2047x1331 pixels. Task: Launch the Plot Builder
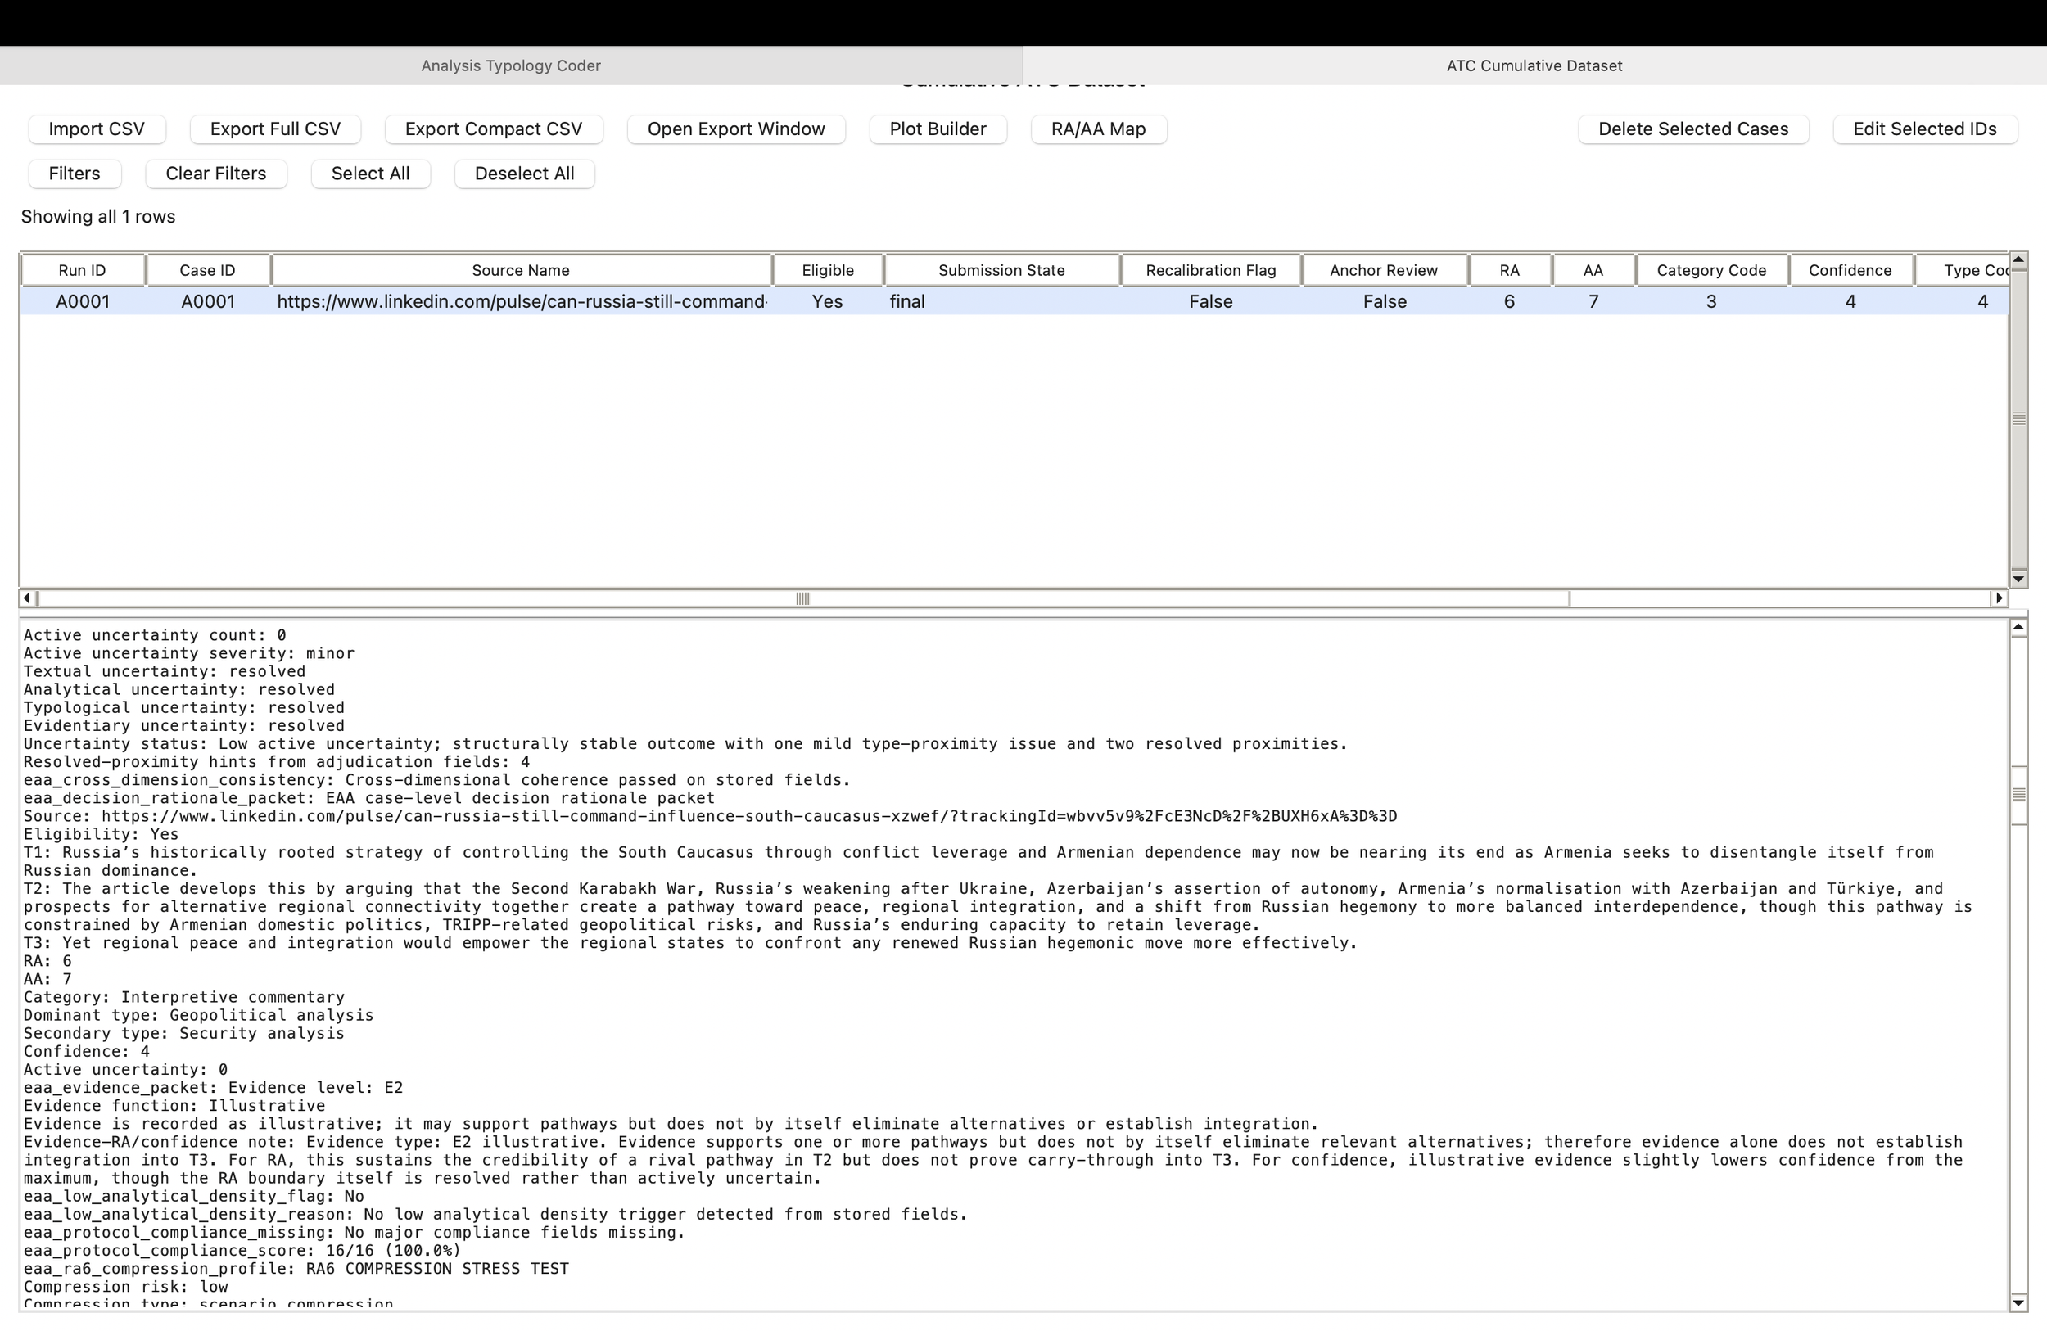(938, 129)
